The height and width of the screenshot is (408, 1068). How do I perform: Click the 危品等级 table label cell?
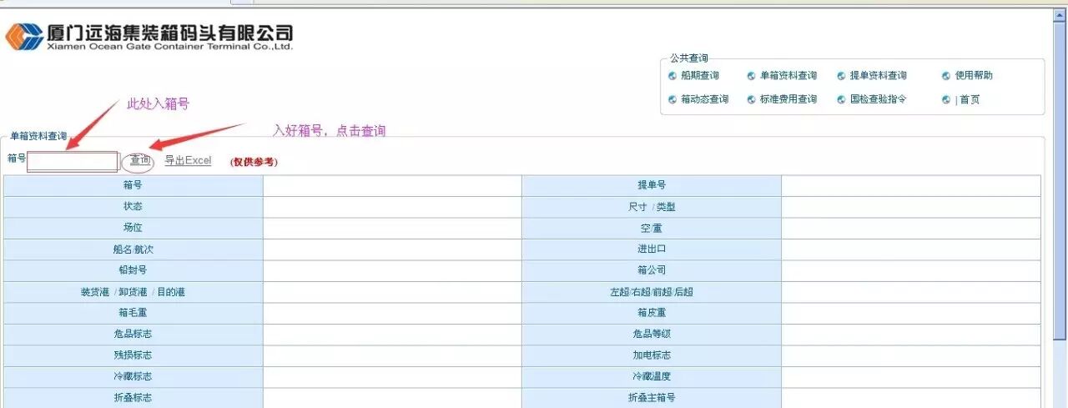pos(652,335)
